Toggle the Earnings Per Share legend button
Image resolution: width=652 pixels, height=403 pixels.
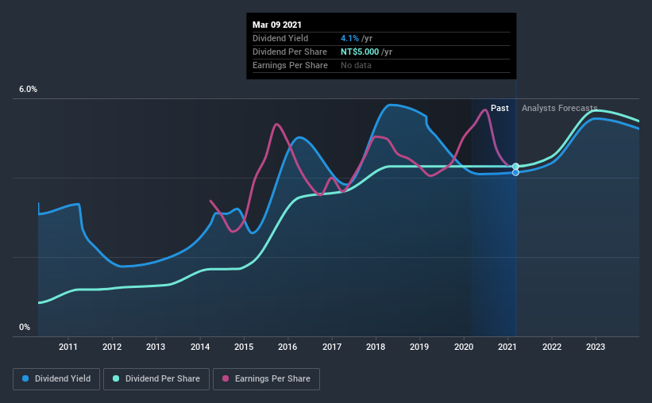coord(266,379)
